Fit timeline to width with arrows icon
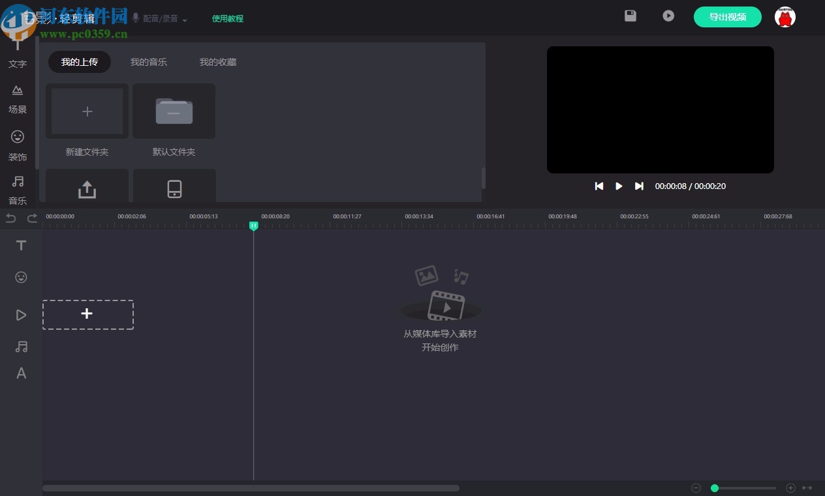 pos(807,488)
